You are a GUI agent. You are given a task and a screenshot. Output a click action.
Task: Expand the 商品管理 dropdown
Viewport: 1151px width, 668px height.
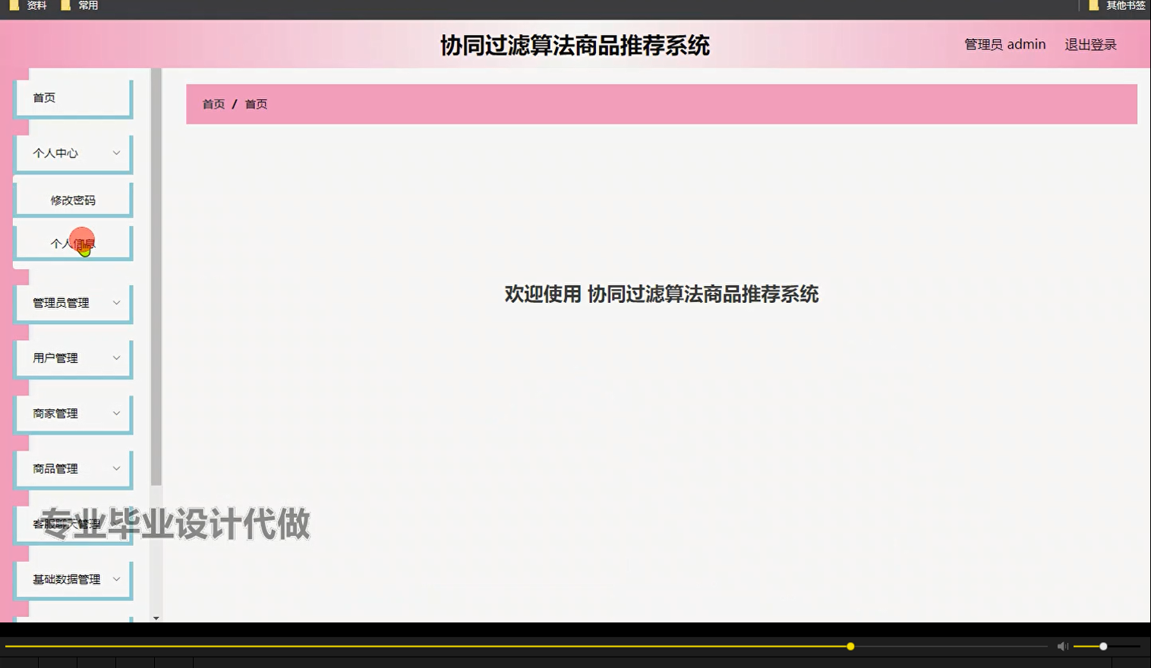pyautogui.click(x=73, y=468)
